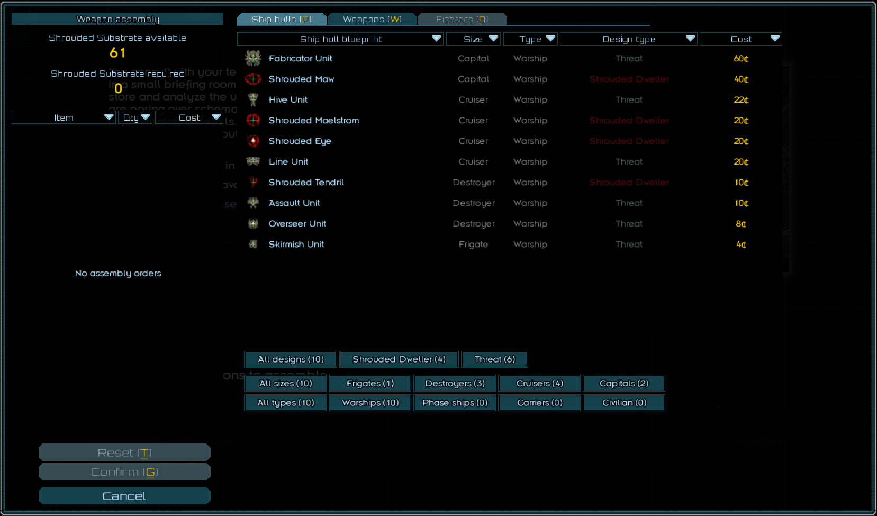Sort assembly orders by Qty
Image resolution: width=877 pixels, height=516 pixels.
pyautogui.click(x=135, y=117)
